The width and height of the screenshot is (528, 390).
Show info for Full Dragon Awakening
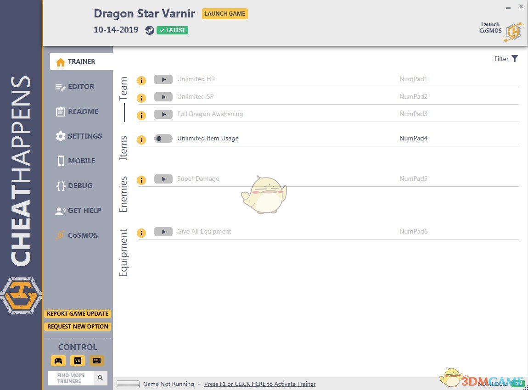(141, 115)
